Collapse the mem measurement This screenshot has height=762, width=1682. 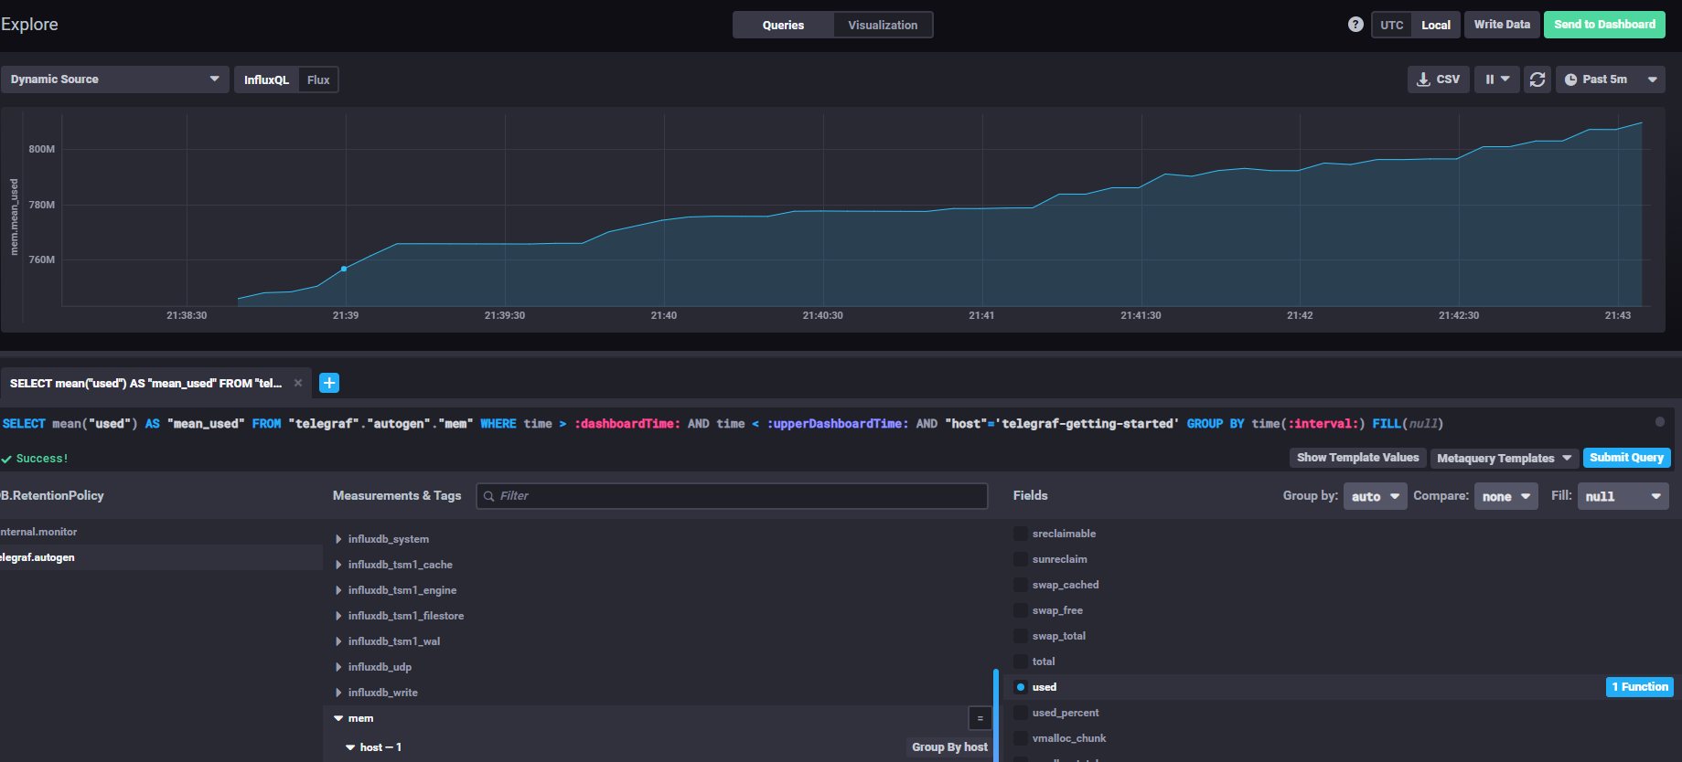338,718
